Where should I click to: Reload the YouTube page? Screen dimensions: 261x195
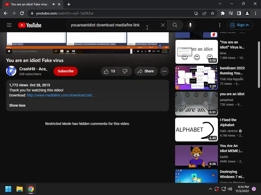(22, 13)
